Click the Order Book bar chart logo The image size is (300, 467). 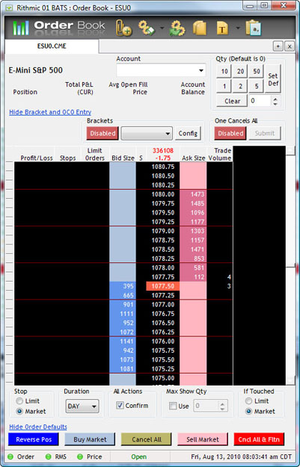pyautogui.click(x=21, y=28)
